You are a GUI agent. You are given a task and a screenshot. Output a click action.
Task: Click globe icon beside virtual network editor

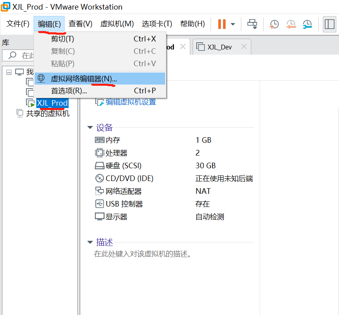[41, 78]
